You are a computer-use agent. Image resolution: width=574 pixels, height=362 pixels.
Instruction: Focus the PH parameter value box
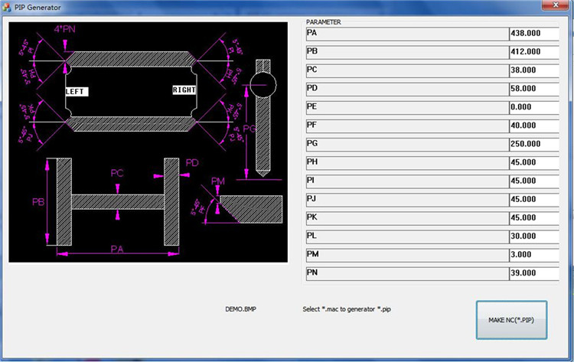point(533,162)
